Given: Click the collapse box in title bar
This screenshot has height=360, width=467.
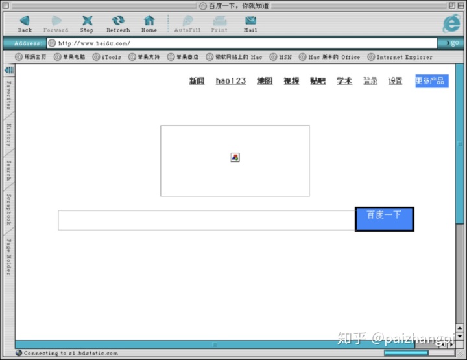Looking at the screenshot, I should click(461, 5).
